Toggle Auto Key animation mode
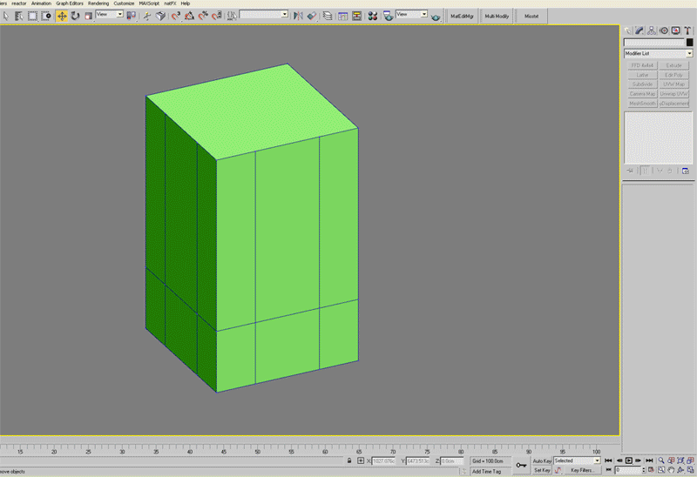Screen dimensions: 697x477 [x=542, y=460]
